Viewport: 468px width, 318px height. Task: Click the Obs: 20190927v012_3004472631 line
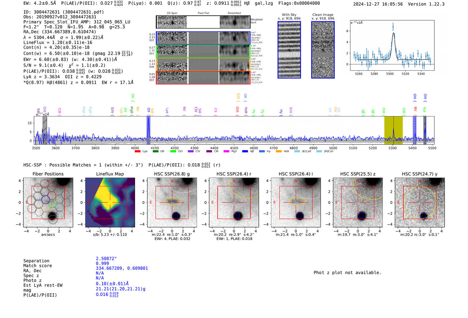click(60, 17)
